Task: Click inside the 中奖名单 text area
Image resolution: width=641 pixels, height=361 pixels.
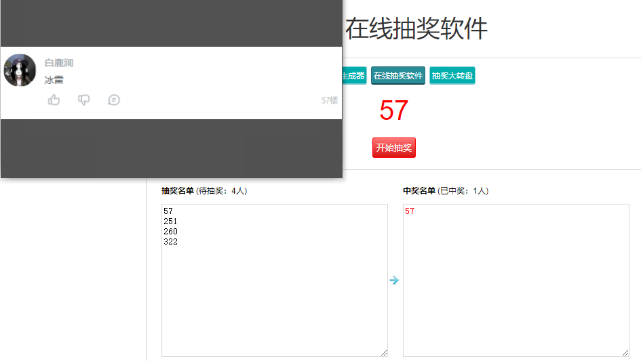Action: pyautogui.click(x=516, y=280)
